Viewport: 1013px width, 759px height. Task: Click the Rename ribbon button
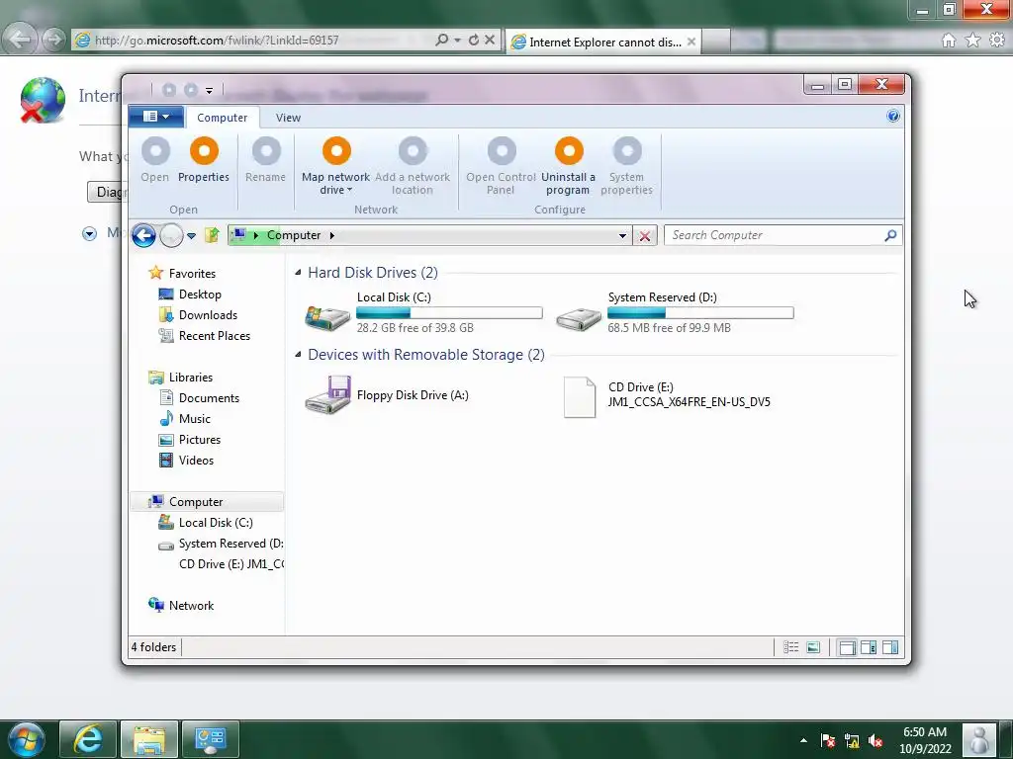pyautogui.click(x=265, y=160)
